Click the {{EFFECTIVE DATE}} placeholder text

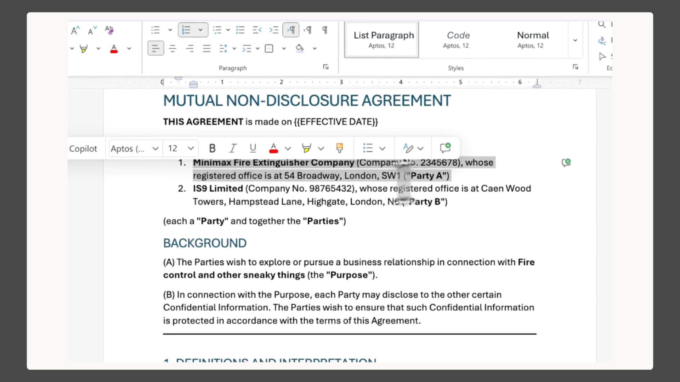[x=336, y=122]
